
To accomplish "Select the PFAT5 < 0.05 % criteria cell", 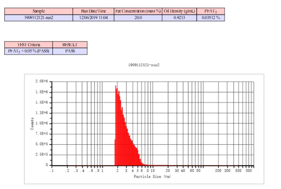I will tap(28, 51).
